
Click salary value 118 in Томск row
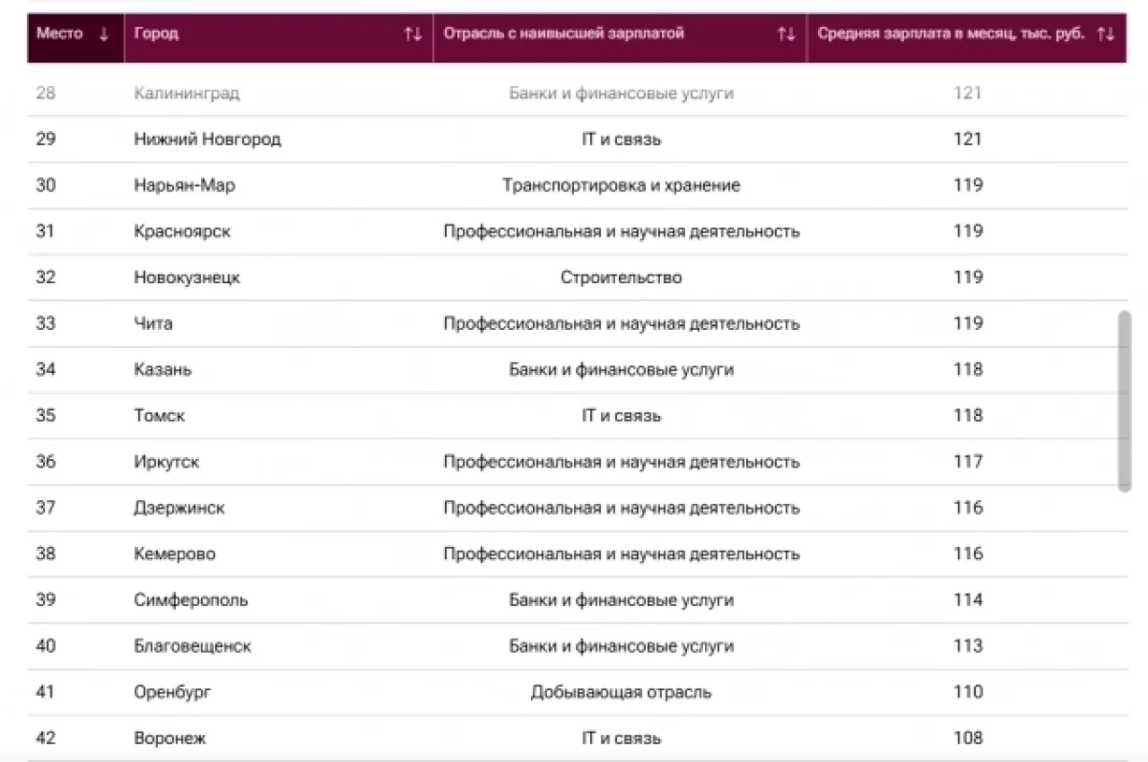point(968,416)
